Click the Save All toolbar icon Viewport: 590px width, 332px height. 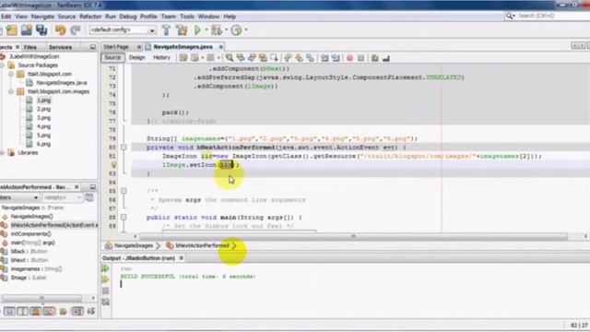click(41, 30)
